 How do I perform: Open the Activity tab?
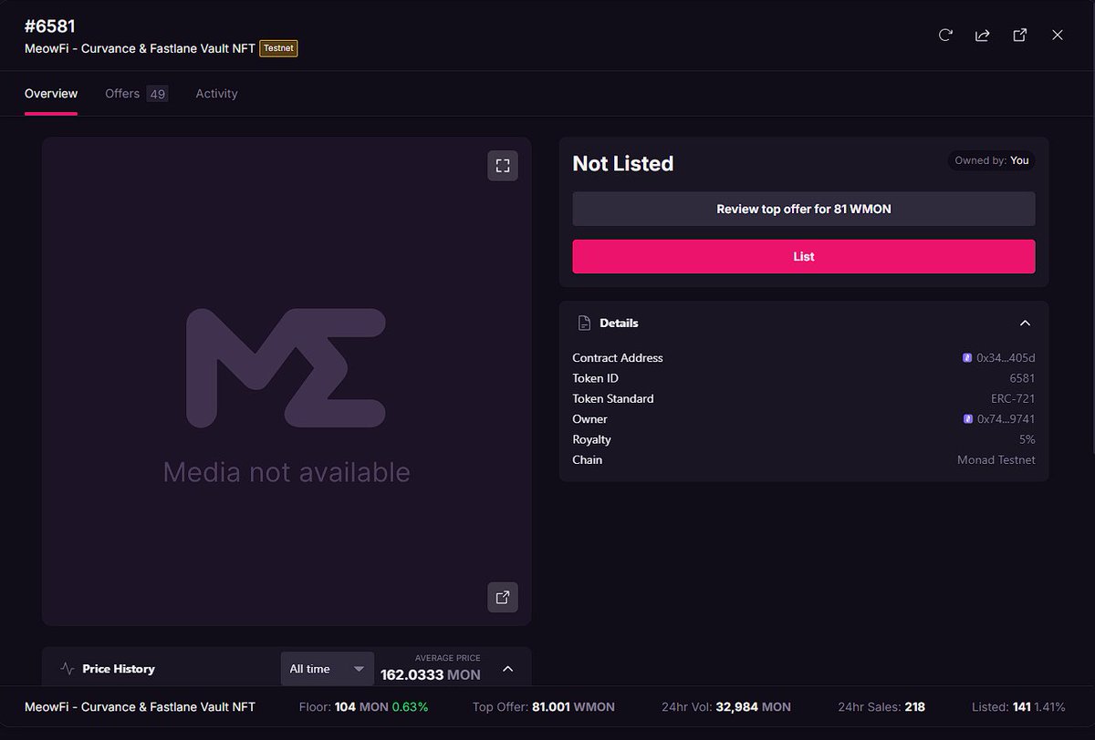(216, 94)
